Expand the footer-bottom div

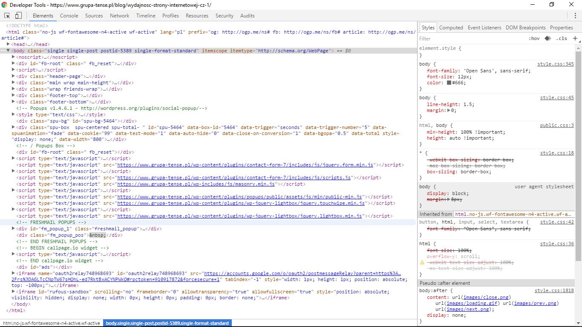point(13,102)
